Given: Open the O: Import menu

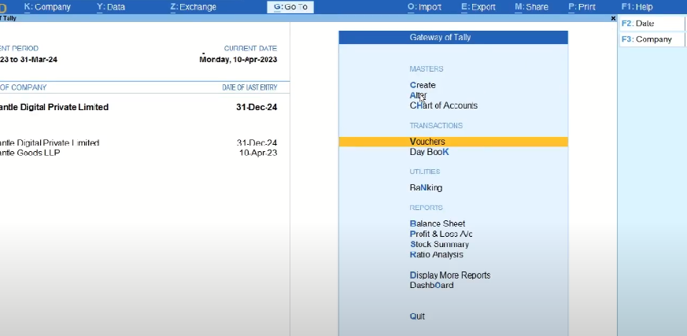Looking at the screenshot, I should [x=424, y=7].
